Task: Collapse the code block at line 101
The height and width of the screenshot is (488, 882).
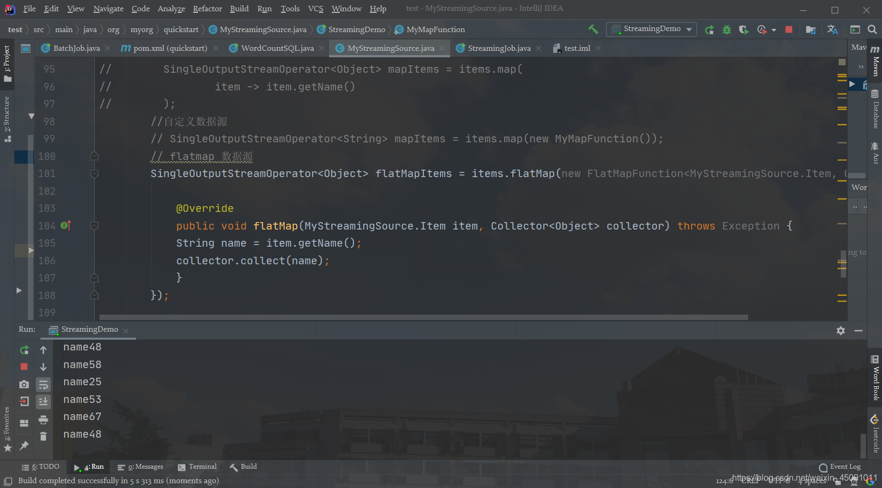Action: (x=94, y=173)
